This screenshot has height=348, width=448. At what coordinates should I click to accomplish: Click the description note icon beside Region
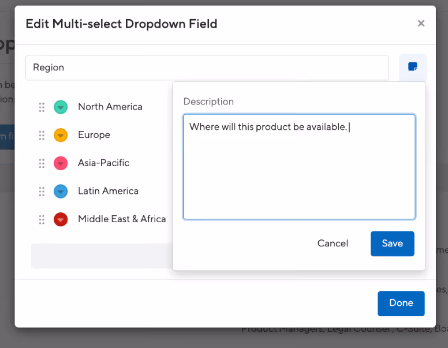pyautogui.click(x=413, y=67)
